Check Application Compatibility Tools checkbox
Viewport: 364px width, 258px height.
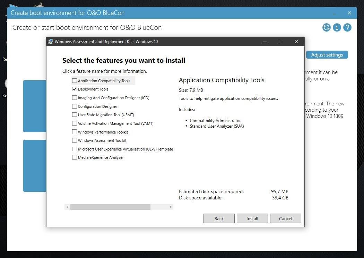pos(74,80)
